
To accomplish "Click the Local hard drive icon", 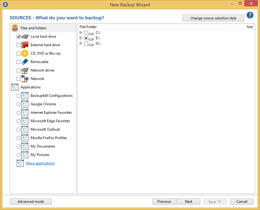I will pos(25,37).
